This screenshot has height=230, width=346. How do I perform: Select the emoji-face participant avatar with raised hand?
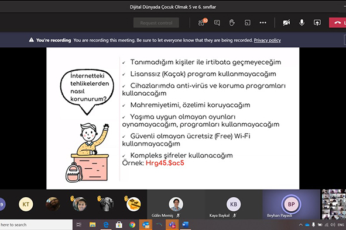coord(133,204)
